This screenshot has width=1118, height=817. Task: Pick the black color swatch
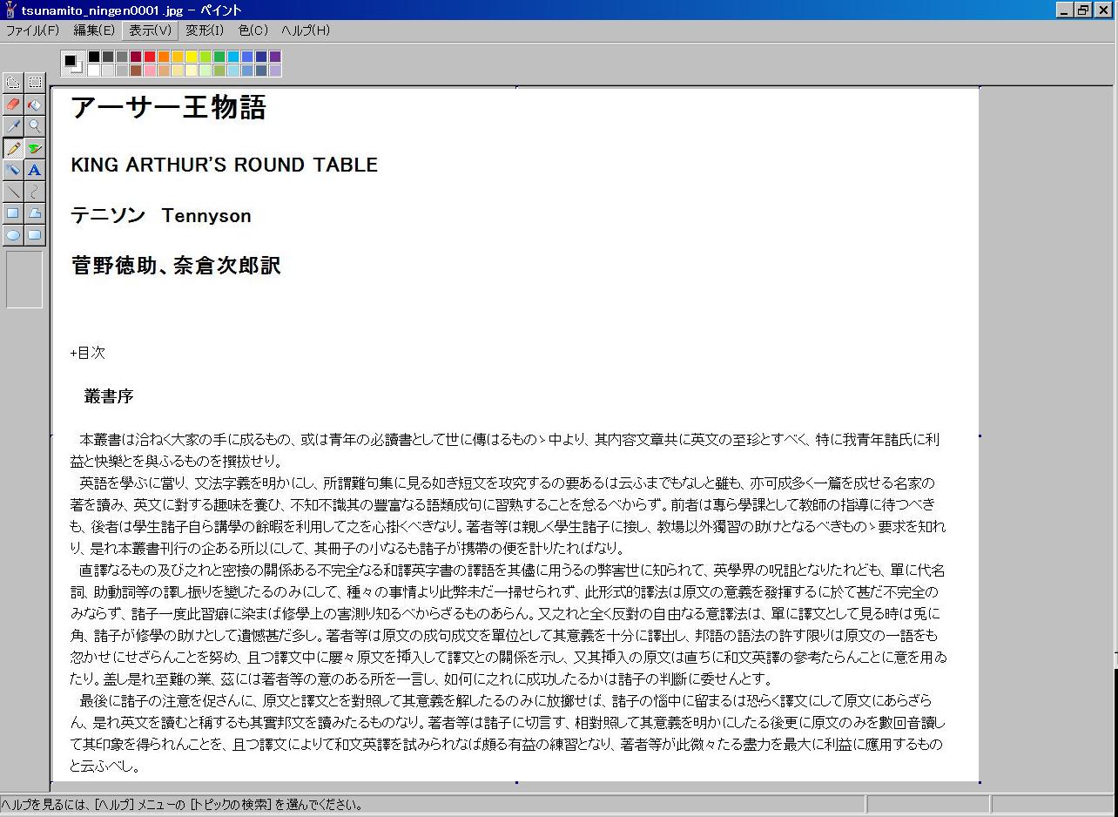click(94, 57)
